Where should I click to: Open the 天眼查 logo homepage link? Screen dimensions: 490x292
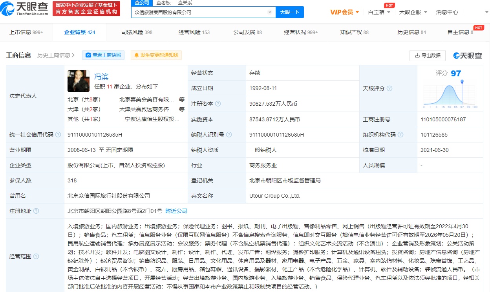pyautogui.click(x=24, y=9)
